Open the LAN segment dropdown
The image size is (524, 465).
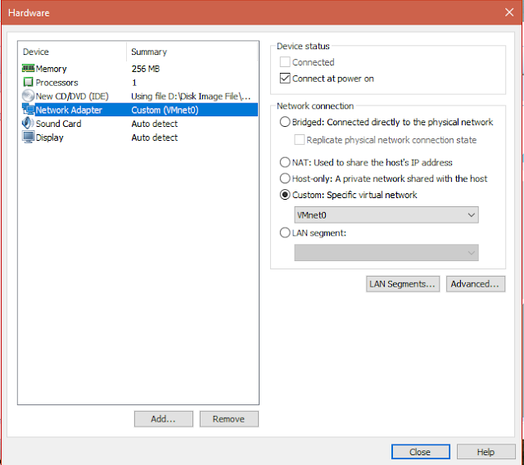386,252
